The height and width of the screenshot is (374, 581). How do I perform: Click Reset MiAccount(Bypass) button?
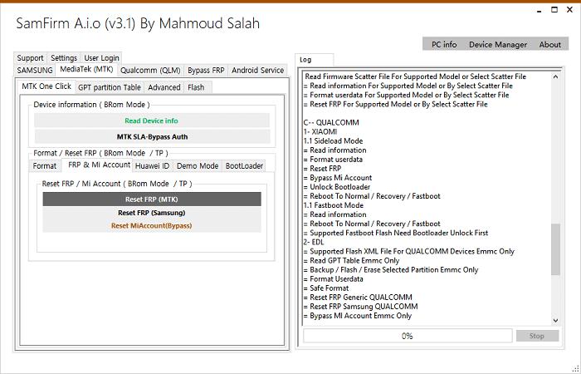point(152,225)
